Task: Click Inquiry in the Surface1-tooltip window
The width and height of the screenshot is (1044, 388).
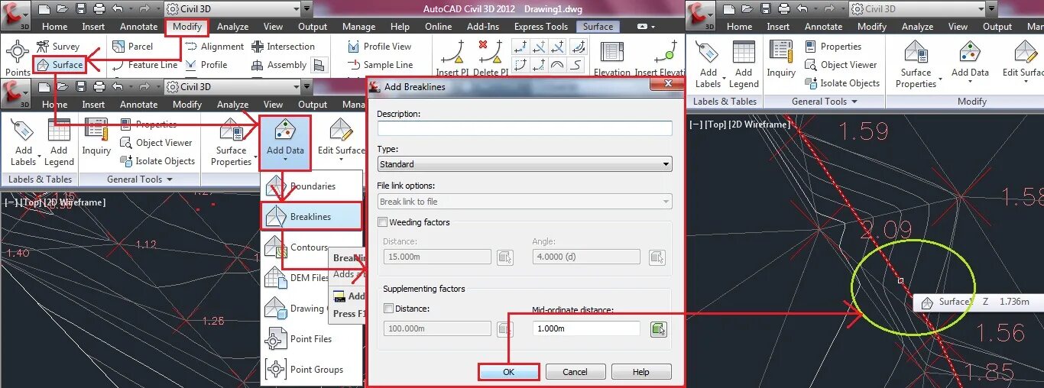Action: tap(781, 60)
